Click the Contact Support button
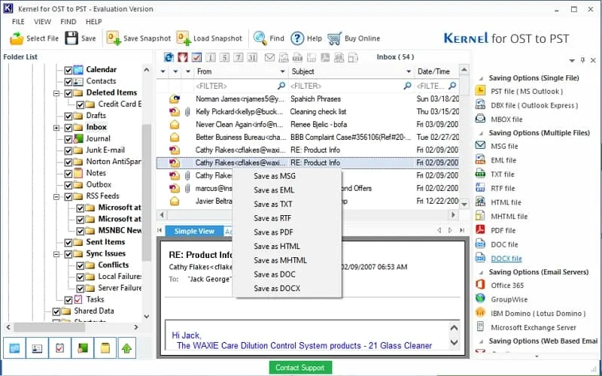This screenshot has height=376, width=602. tap(299, 368)
